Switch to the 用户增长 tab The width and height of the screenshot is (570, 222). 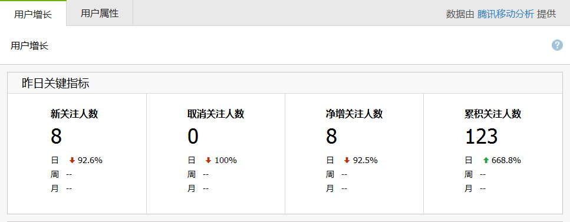[x=33, y=14]
